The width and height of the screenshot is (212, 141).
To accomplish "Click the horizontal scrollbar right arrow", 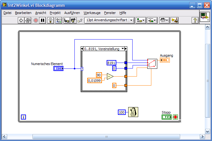I will click(x=202, y=137).
